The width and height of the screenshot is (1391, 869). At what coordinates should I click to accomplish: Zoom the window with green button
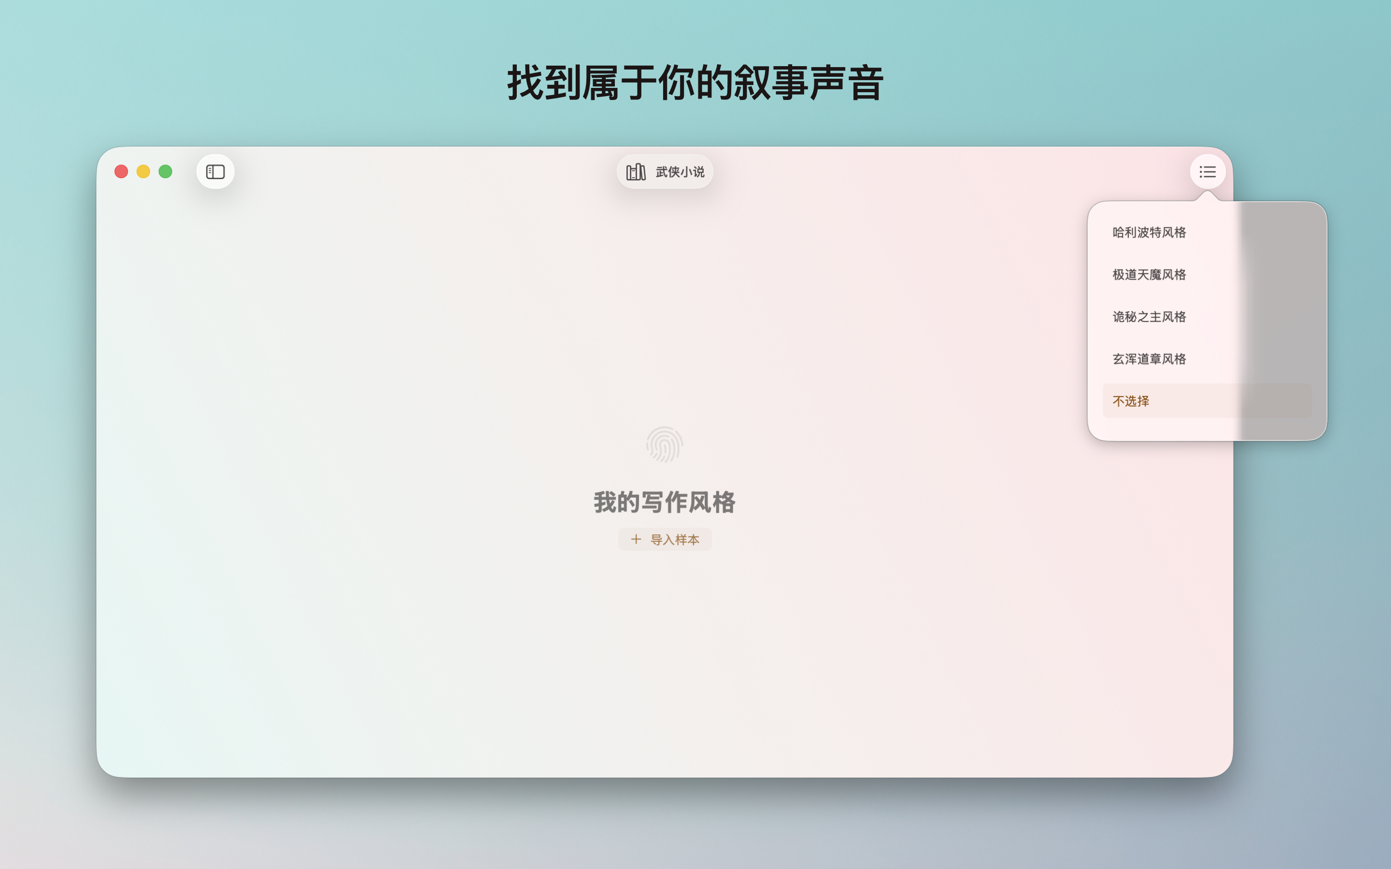click(x=166, y=171)
